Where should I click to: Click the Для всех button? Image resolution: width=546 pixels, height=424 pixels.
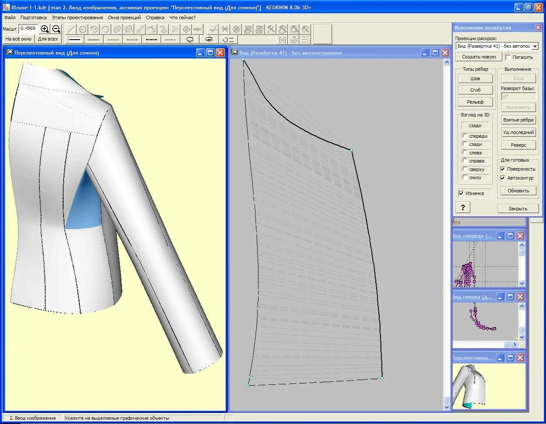coord(48,39)
